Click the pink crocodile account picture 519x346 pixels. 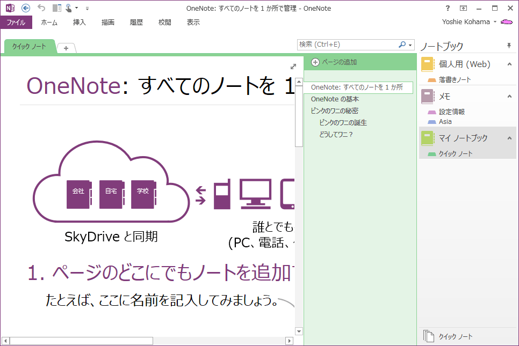[507, 22]
